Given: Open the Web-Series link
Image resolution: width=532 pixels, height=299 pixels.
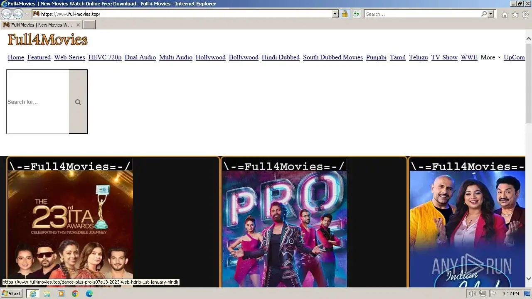Looking at the screenshot, I should tap(69, 57).
